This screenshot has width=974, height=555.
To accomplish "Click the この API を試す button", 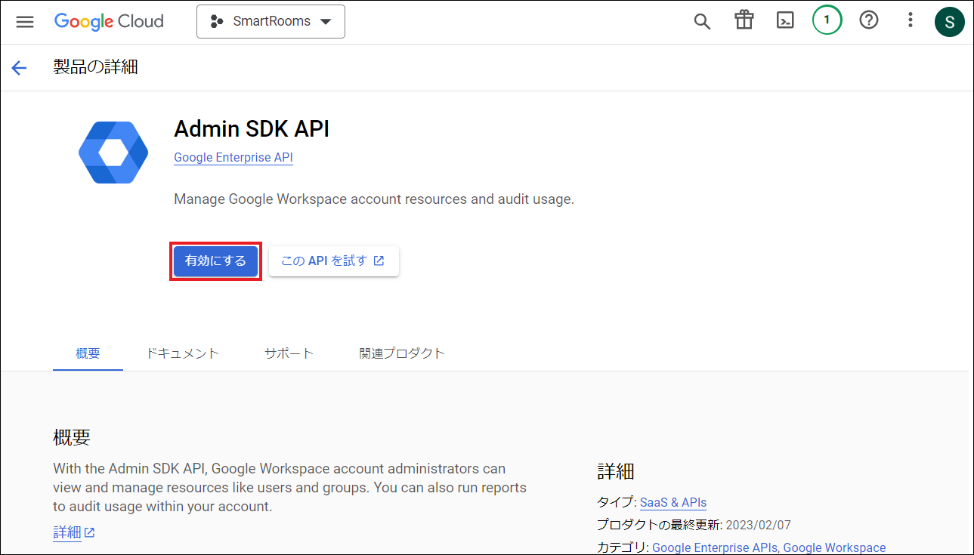I will click(x=333, y=261).
